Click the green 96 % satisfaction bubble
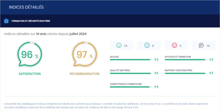220x112 pixels. pos(30,54)
